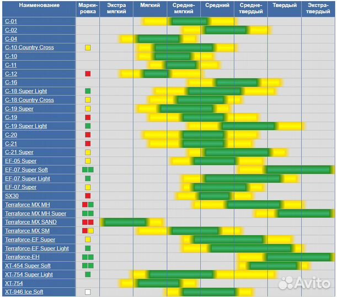The height and width of the screenshot is (297, 337).
Task: Click the red marker in SX30 row
Action: point(88,196)
